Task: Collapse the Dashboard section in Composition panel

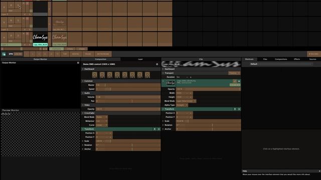Action: tap(83, 69)
